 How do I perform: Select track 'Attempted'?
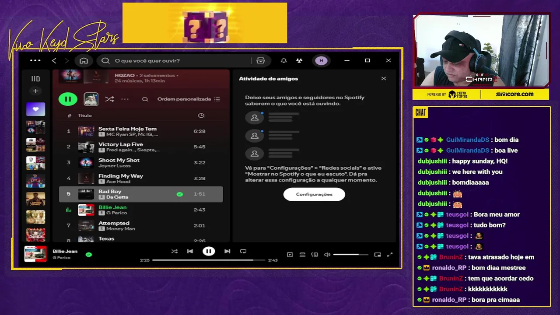(141, 226)
